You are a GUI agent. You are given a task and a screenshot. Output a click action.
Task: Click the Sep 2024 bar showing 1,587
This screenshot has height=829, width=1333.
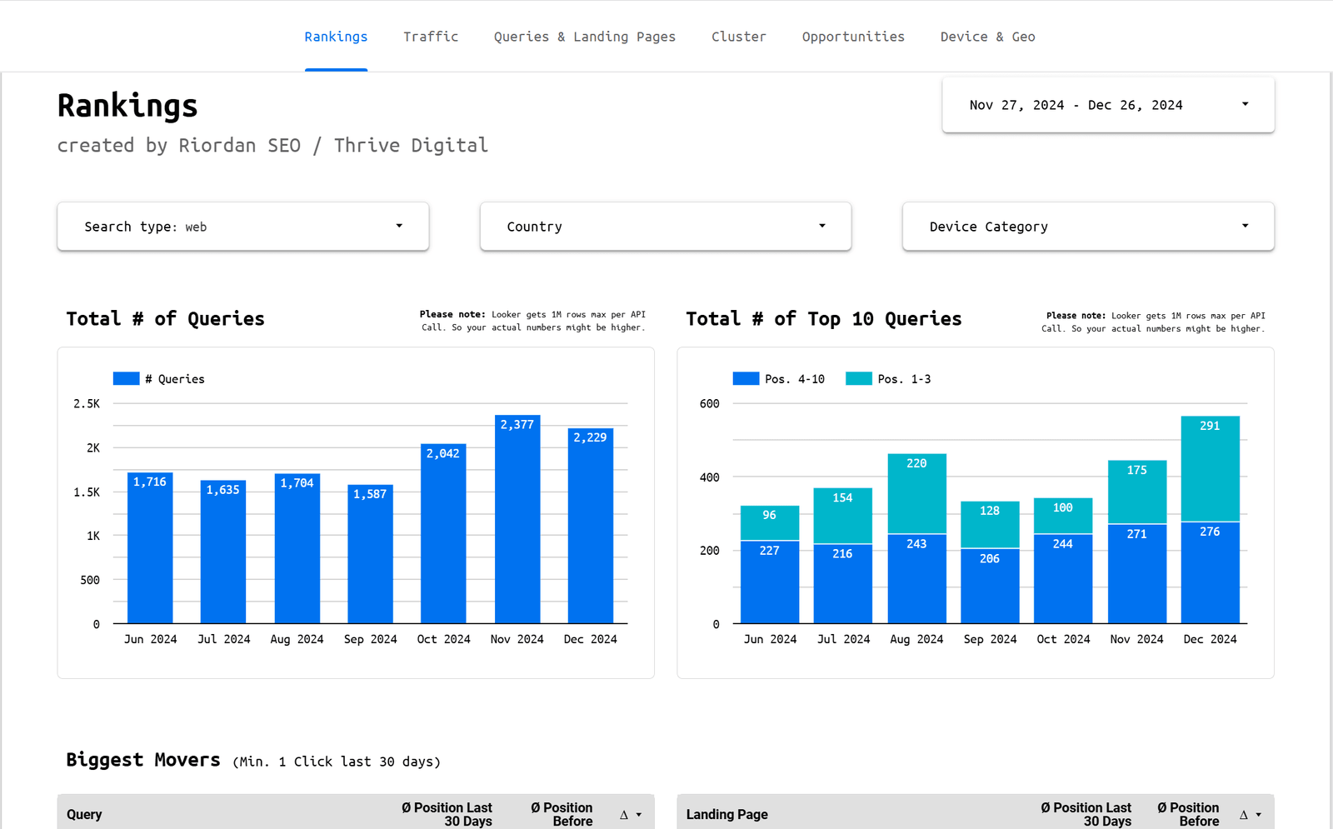point(370,554)
